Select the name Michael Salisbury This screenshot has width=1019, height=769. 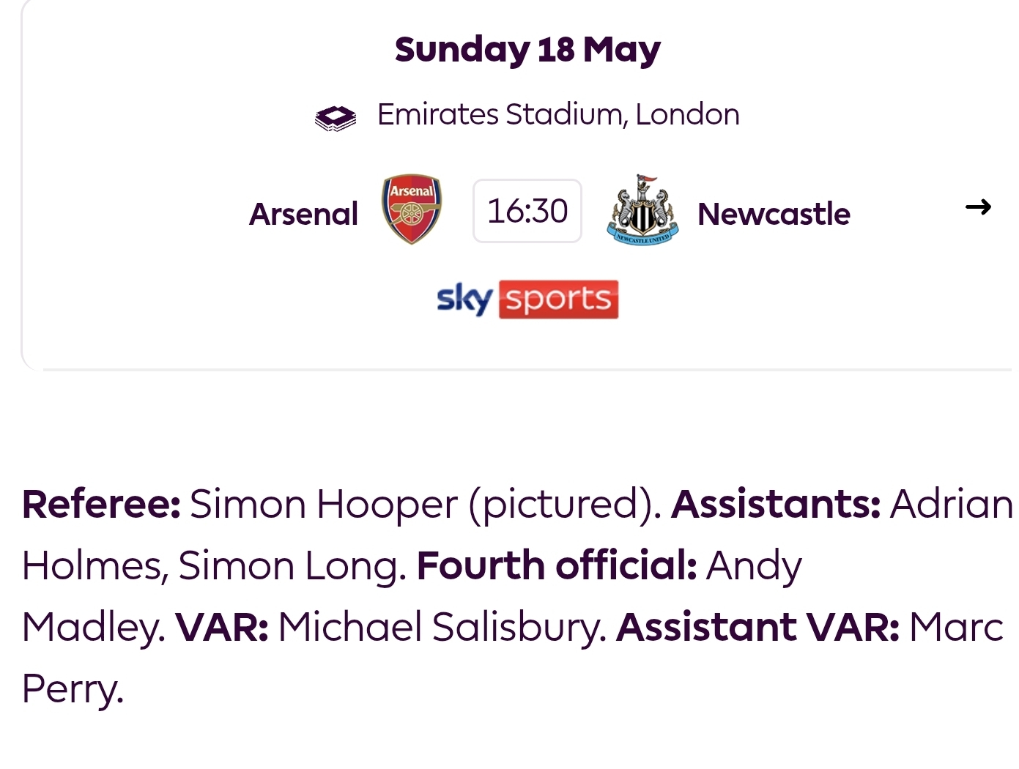(442, 628)
